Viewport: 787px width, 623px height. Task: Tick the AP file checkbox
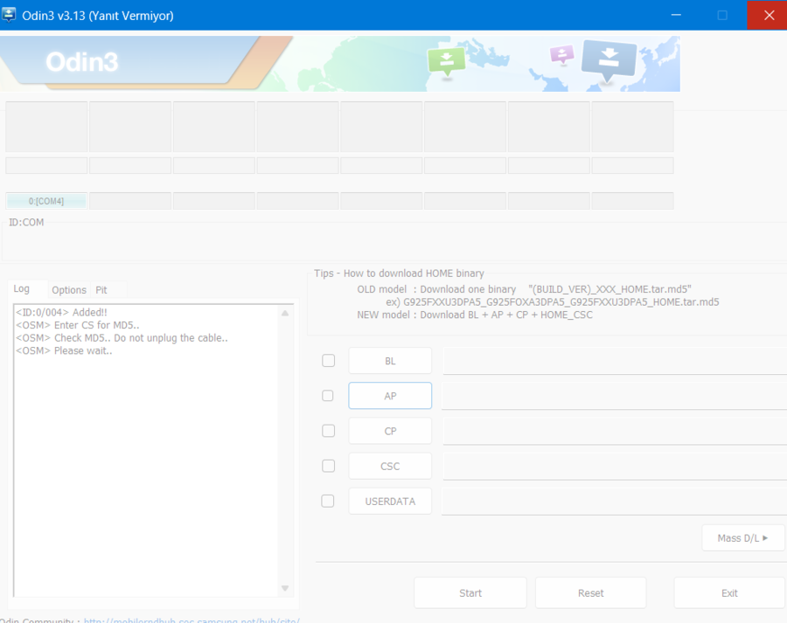328,396
